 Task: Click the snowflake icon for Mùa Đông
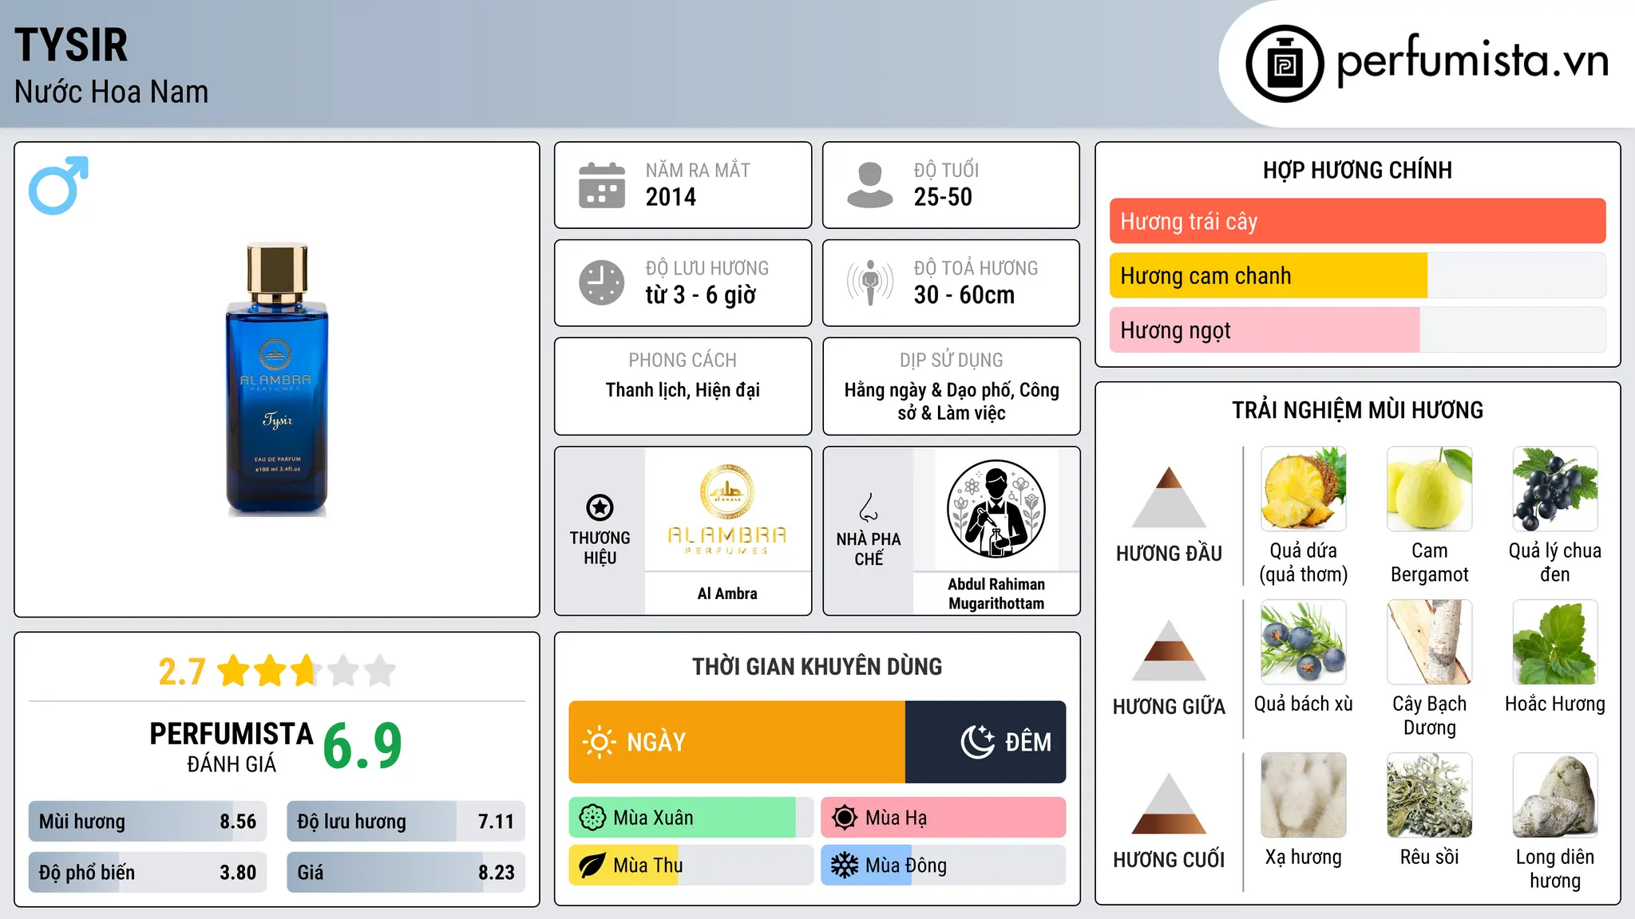845,866
